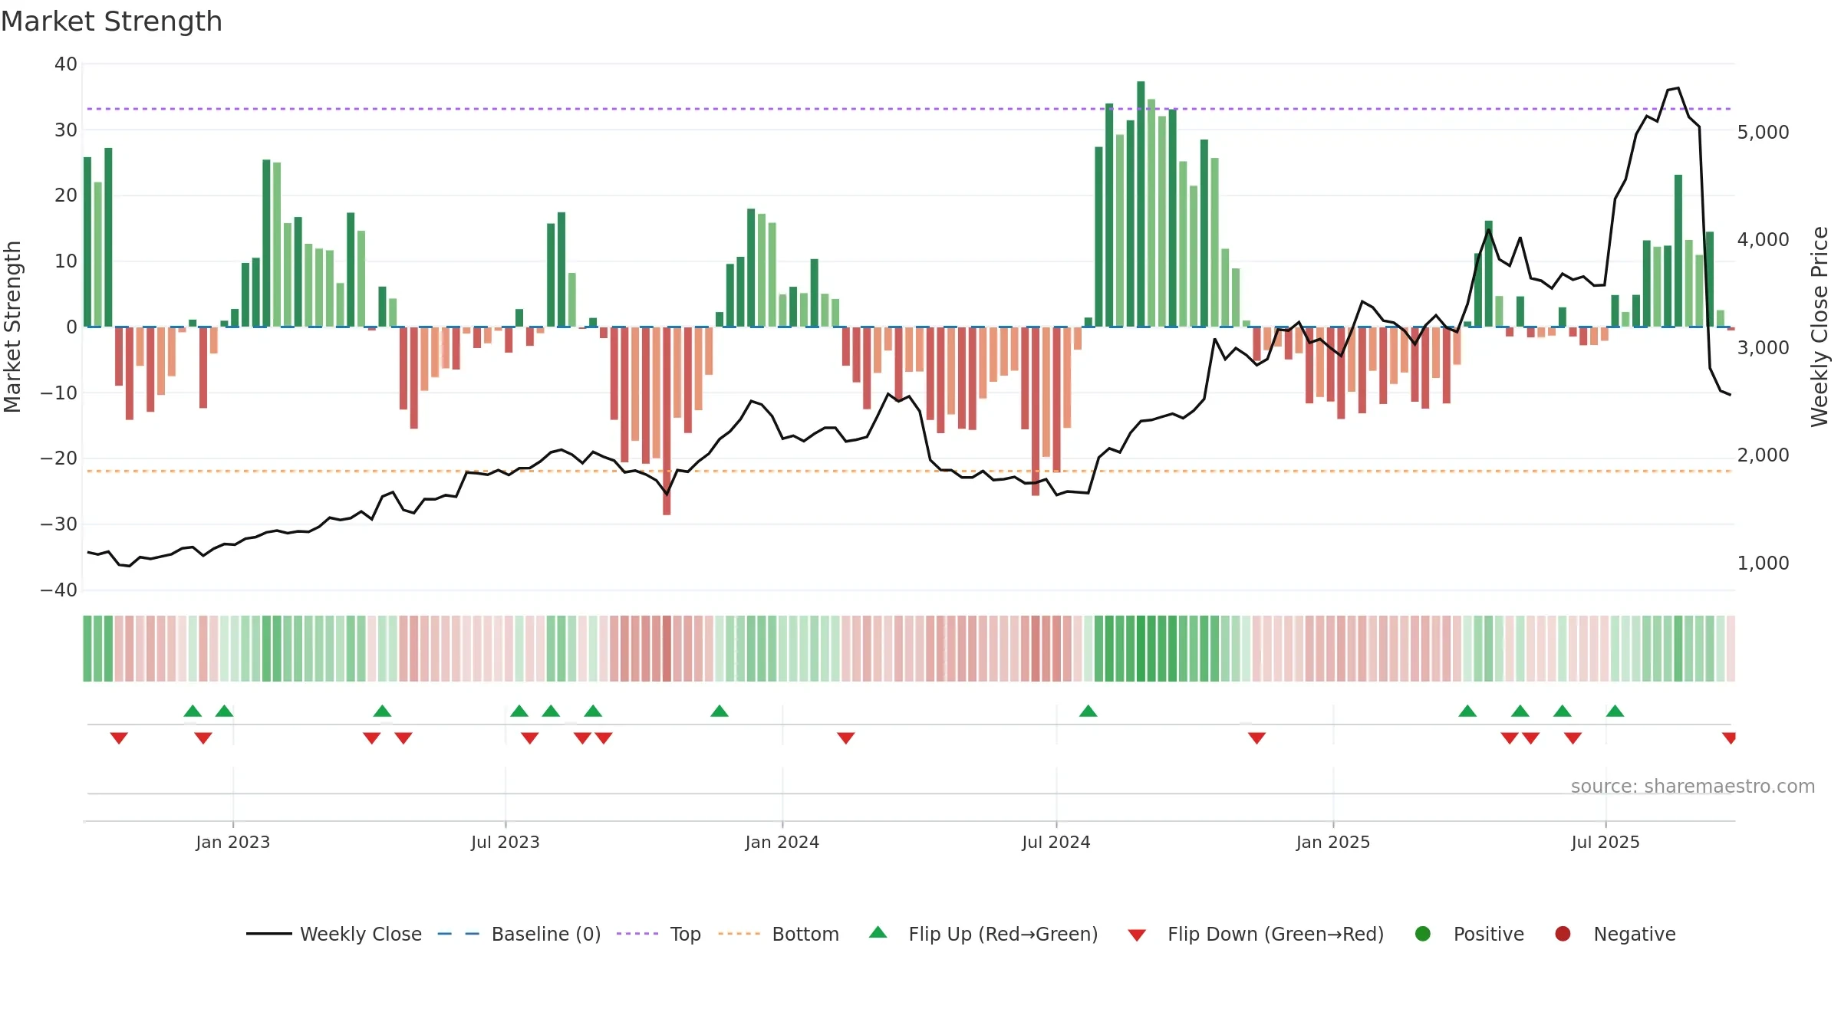Screen dimensions: 1841x1035
Task: Click the source: sharemaestro.com text
Action: [x=1693, y=787]
